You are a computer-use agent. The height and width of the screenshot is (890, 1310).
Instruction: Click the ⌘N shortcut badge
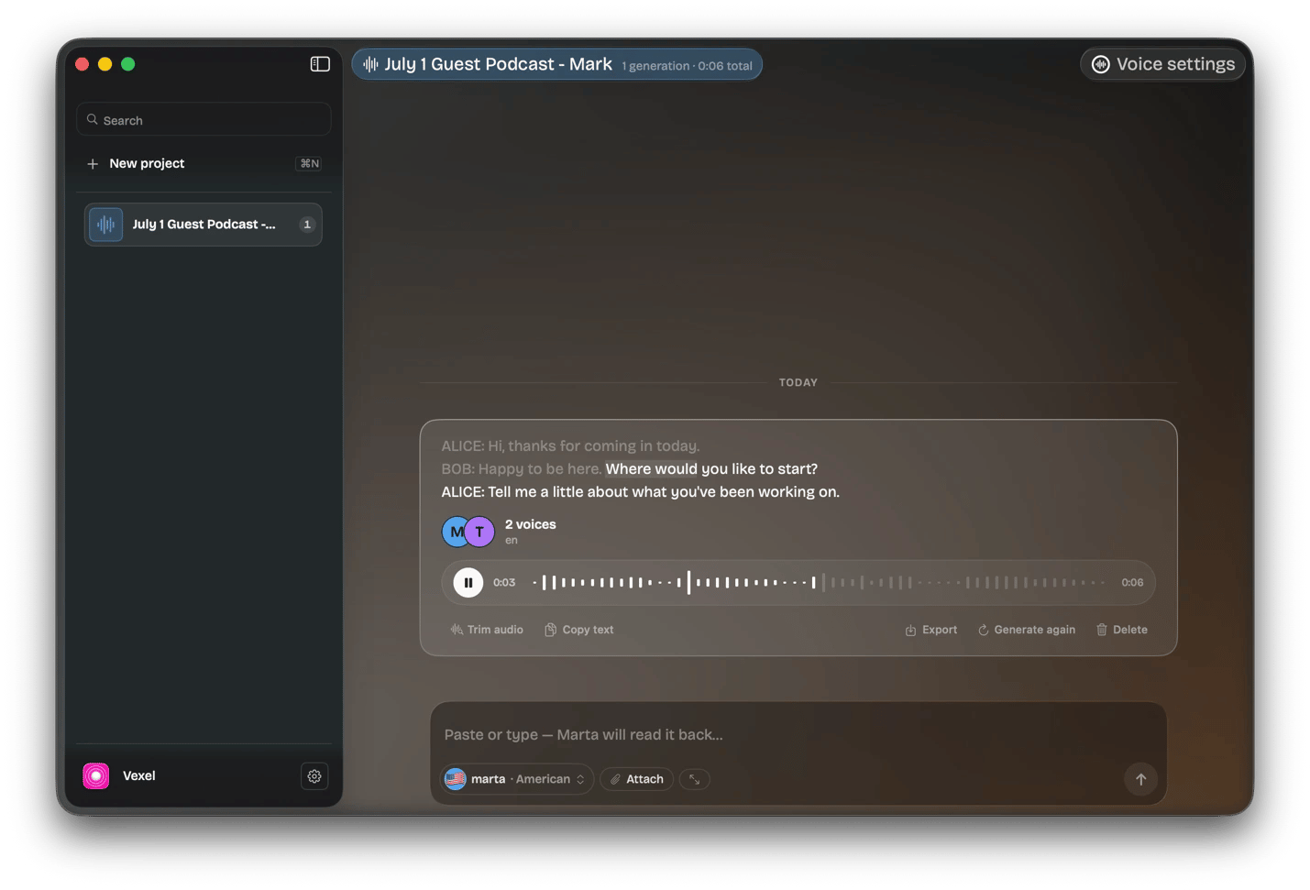[x=309, y=163]
